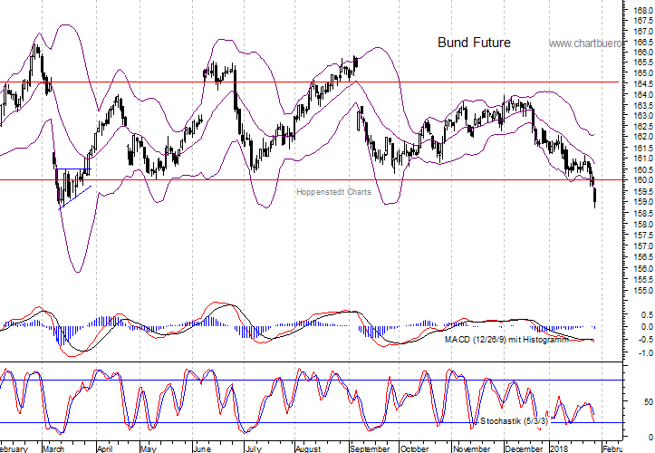Click the 0.5 MACD axis value
The height and width of the screenshot is (453, 655).
click(x=648, y=314)
